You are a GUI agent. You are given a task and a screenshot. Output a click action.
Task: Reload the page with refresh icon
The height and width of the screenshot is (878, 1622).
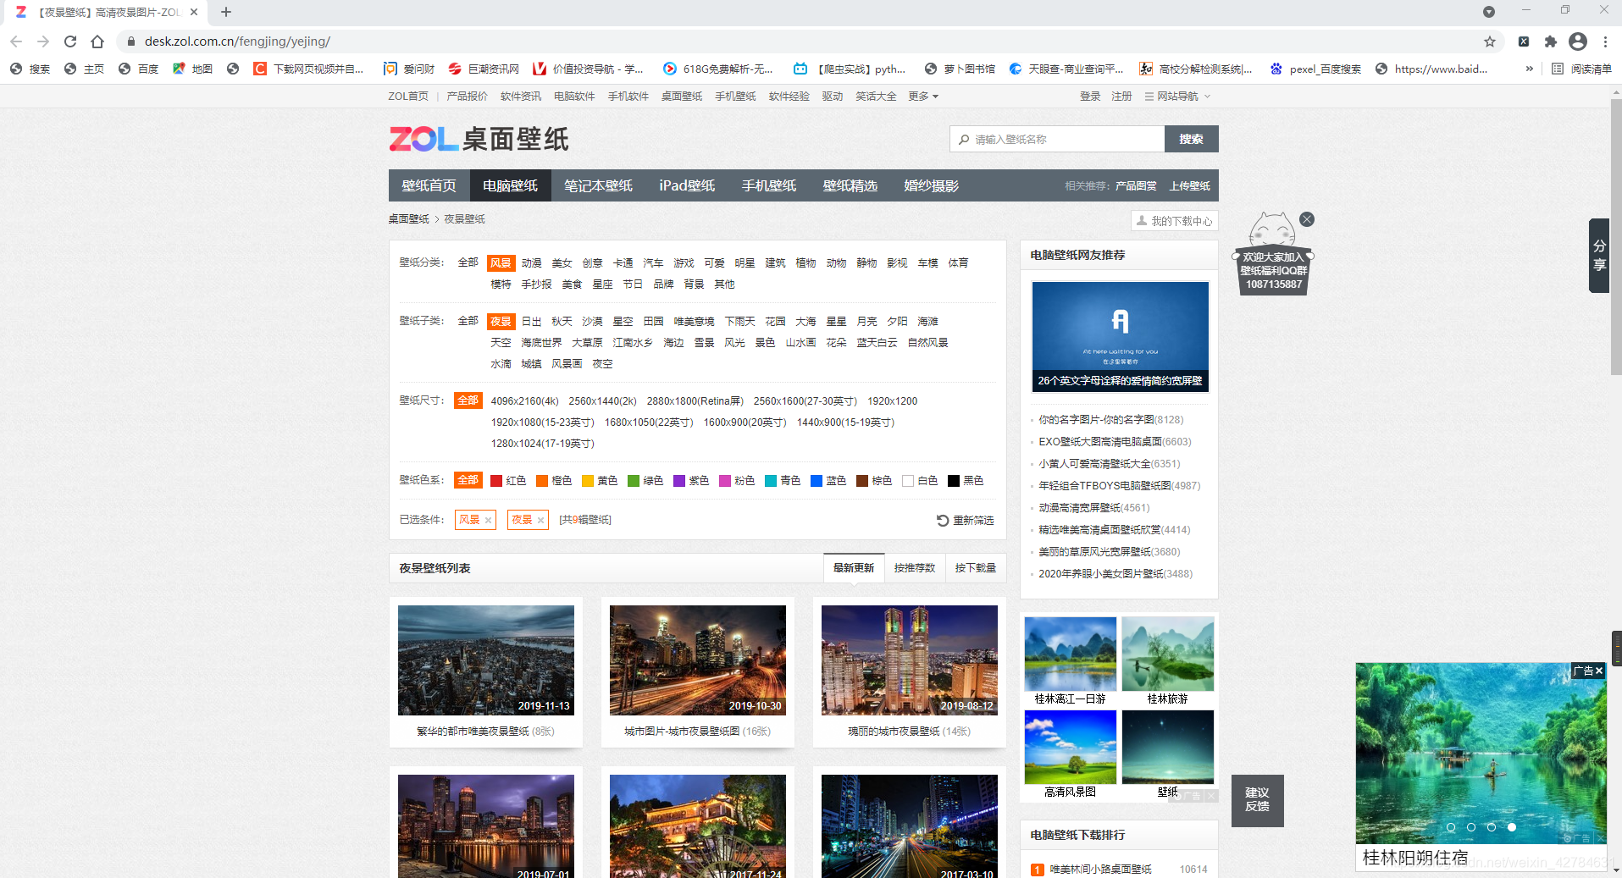70,41
